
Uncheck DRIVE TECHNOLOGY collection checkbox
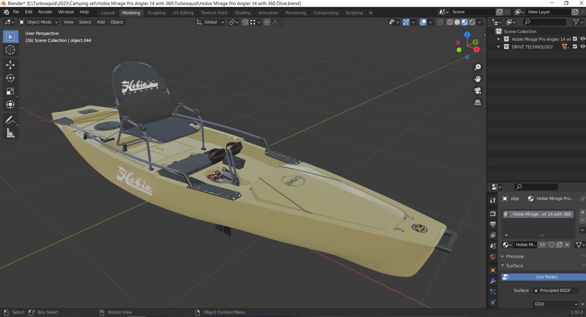pos(575,46)
